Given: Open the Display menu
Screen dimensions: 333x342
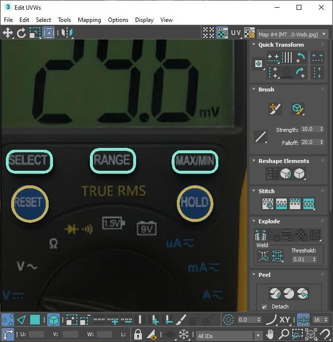Looking at the screenshot, I should 144,20.
